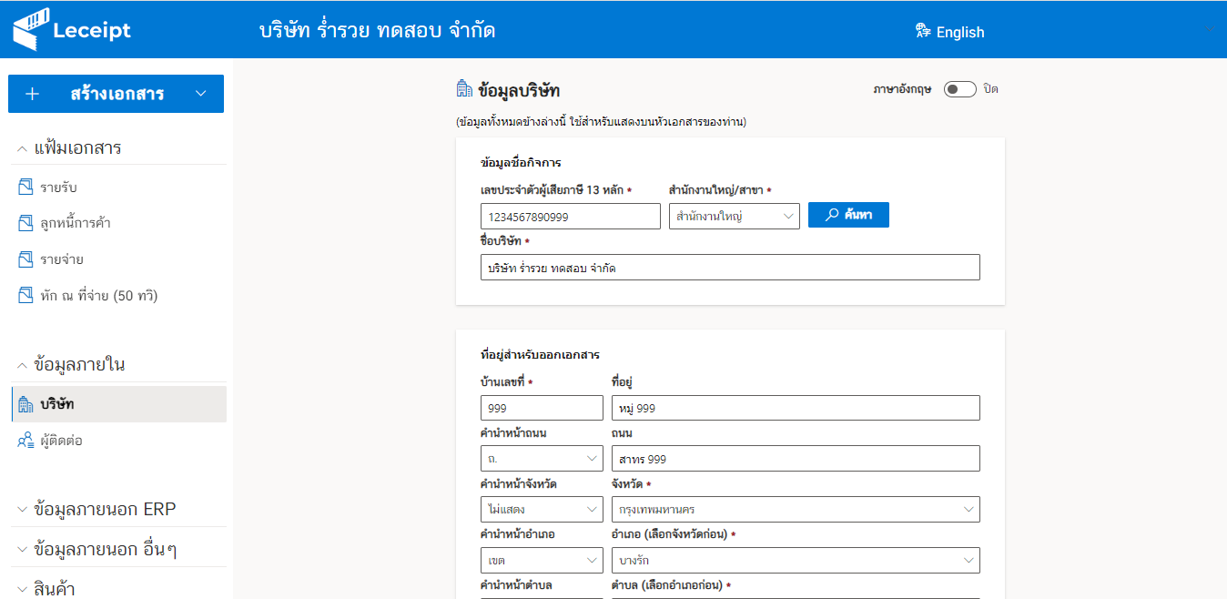Viewport: 1227px width, 599px height.
Task: Expand the สินค้า sidebar section
Action: click(22, 589)
